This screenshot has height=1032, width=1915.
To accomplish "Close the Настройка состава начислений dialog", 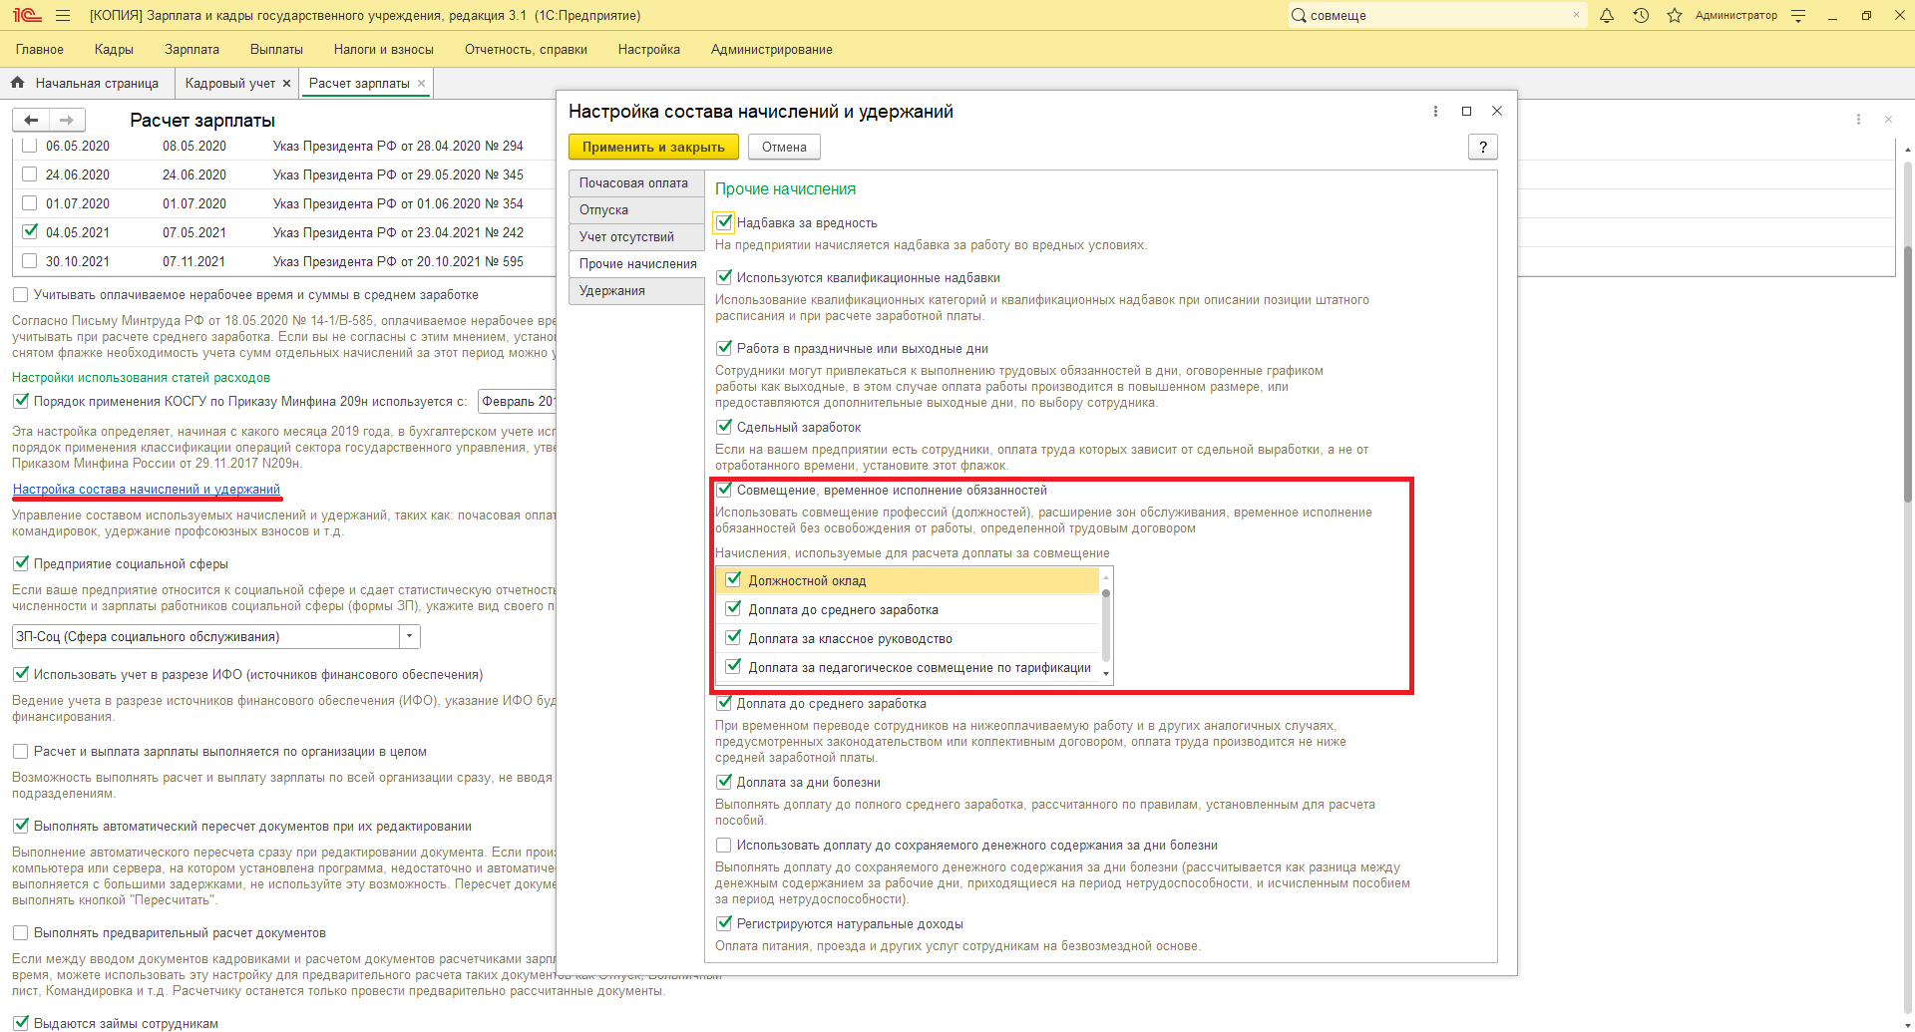I will tap(1496, 111).
